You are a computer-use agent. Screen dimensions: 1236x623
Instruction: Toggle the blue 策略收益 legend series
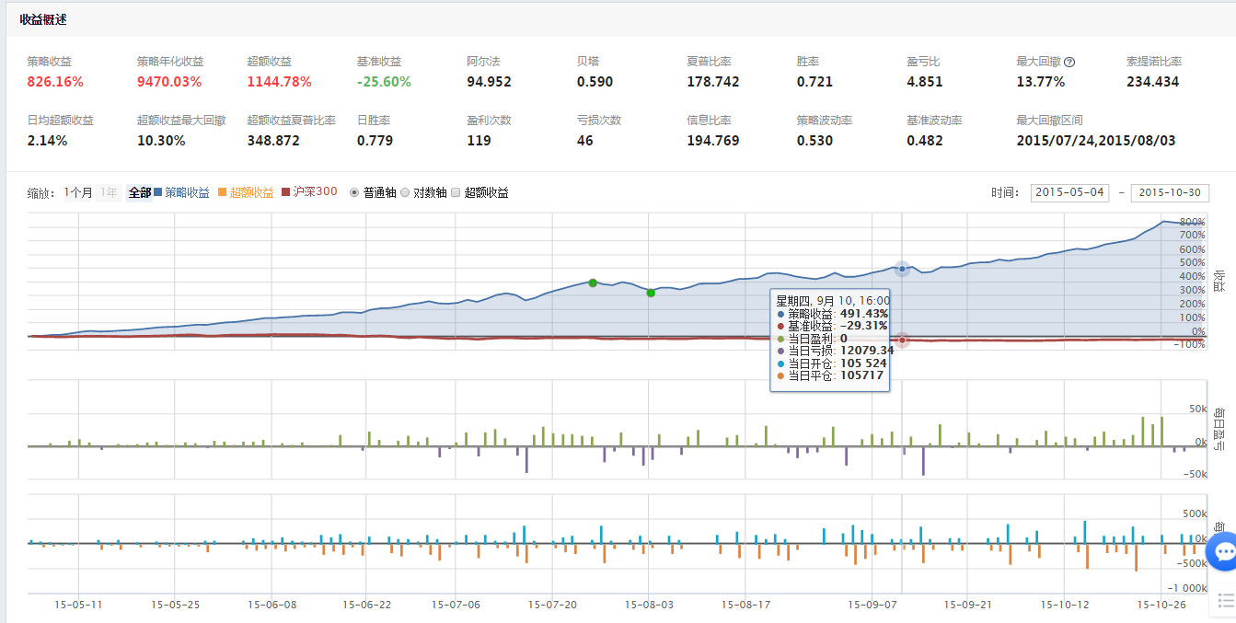[182, 192]
